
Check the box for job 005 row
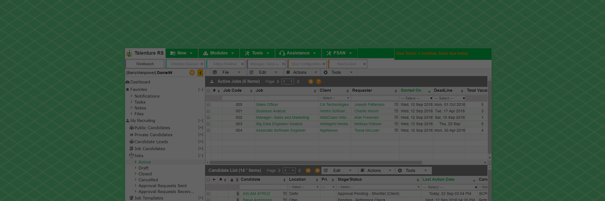(x=208, y=105)
